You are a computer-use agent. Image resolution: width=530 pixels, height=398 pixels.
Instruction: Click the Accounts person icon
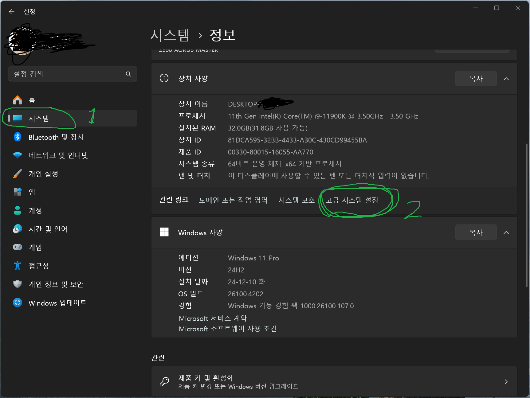click(x=18, y=210)
